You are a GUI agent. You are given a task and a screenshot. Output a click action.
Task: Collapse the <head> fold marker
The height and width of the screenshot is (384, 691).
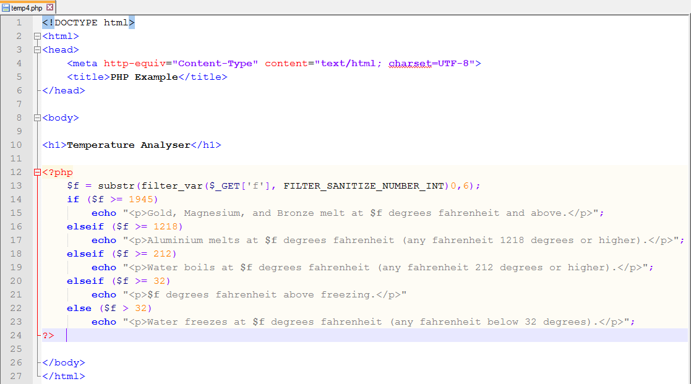coord(38,49)
